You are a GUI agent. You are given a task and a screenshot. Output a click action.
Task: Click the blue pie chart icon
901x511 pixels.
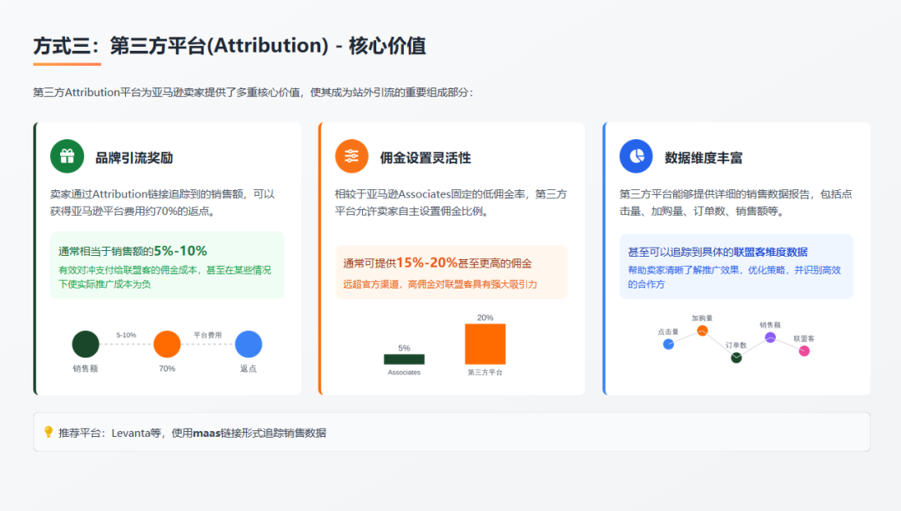coord(636,156)
